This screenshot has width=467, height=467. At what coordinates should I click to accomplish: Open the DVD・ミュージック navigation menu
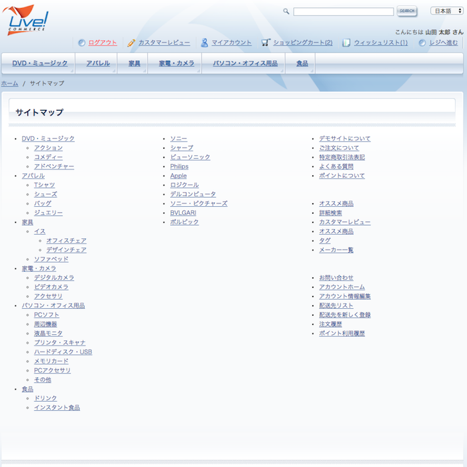[x=39, y=63]
